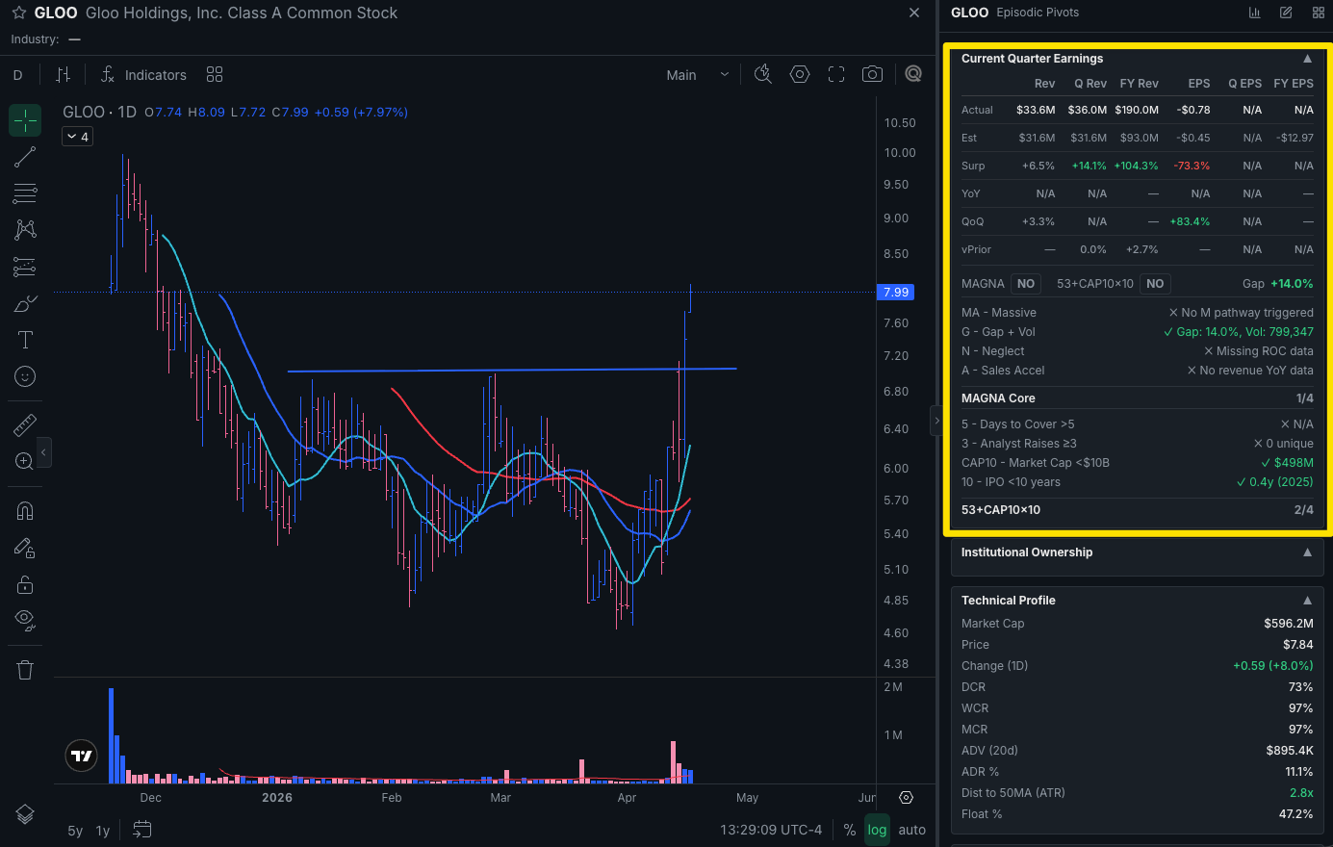The height and width of the screenshot is (847, 1333).
Task: Open the emoji and icons tool
Action: (x=25, y=376)
